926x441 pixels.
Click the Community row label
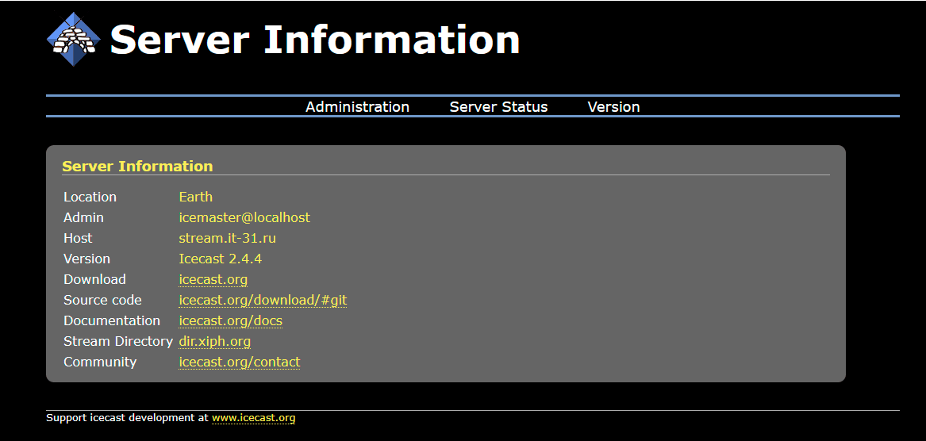[100, 362]
